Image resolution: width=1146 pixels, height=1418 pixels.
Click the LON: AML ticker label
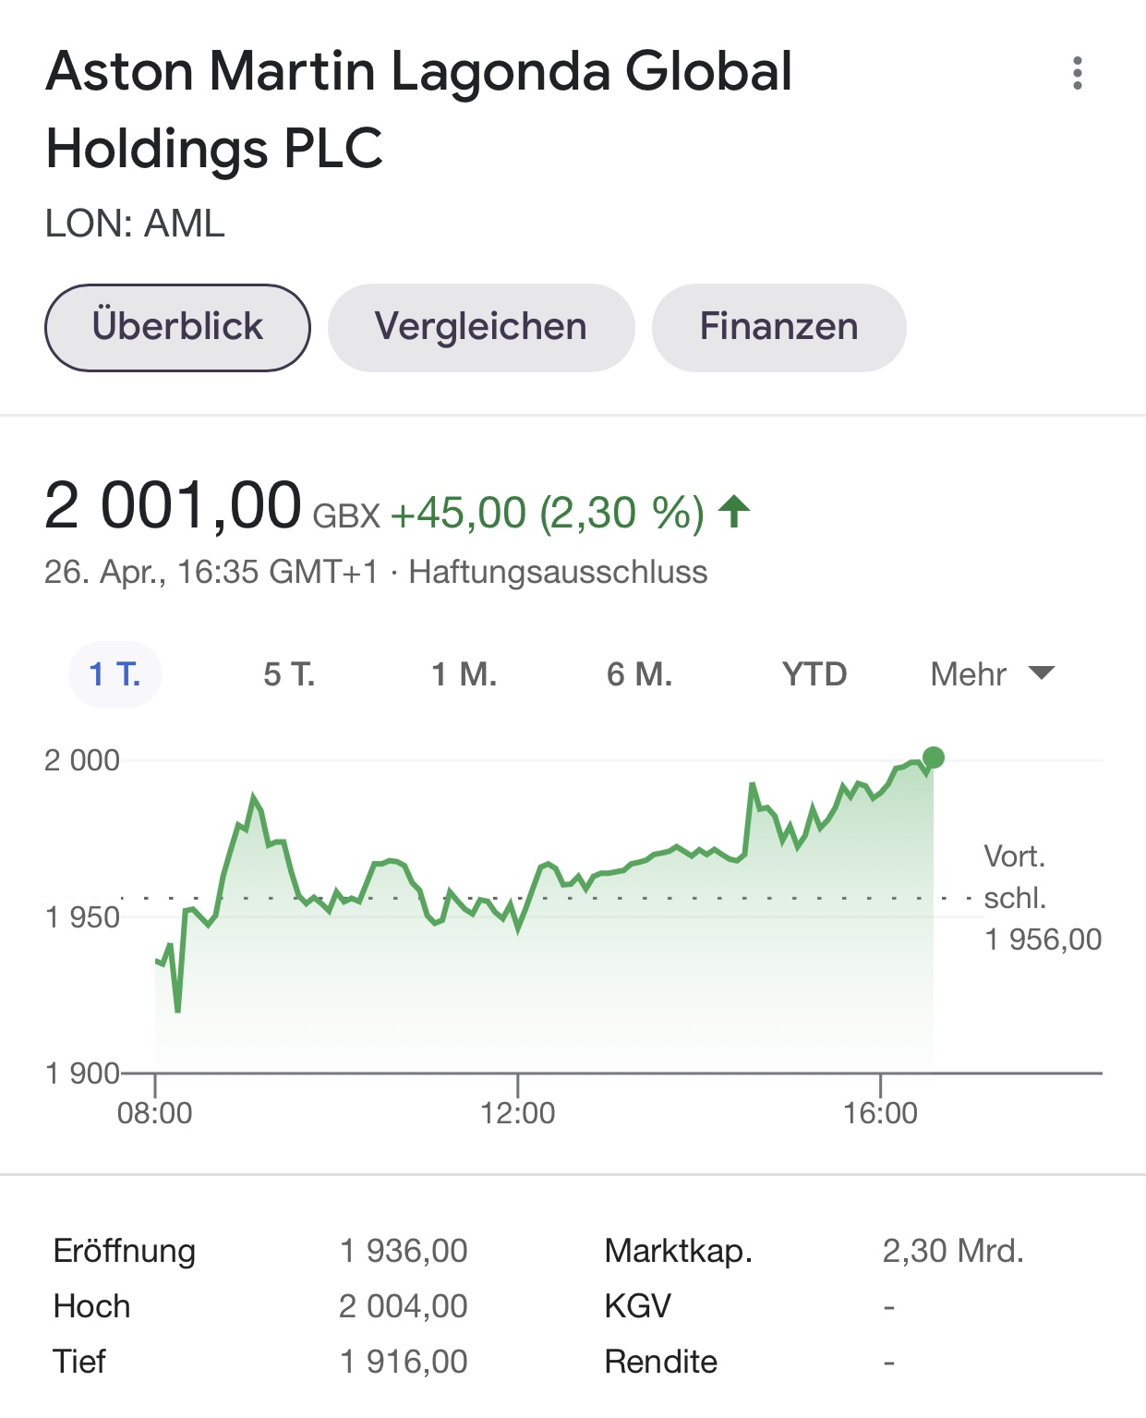pyautogui.click(x=135, y=224)
